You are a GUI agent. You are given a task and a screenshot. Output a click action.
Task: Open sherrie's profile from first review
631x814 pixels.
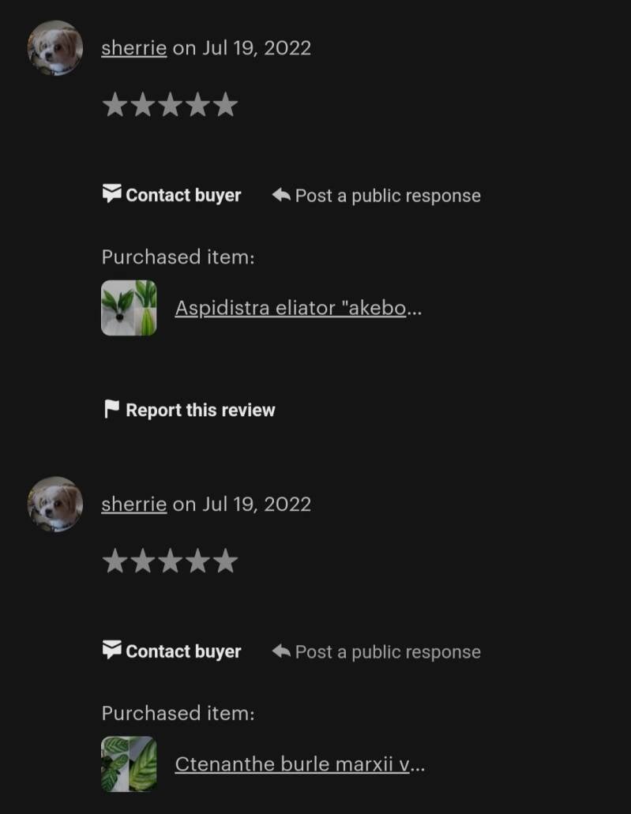point(134,48)
